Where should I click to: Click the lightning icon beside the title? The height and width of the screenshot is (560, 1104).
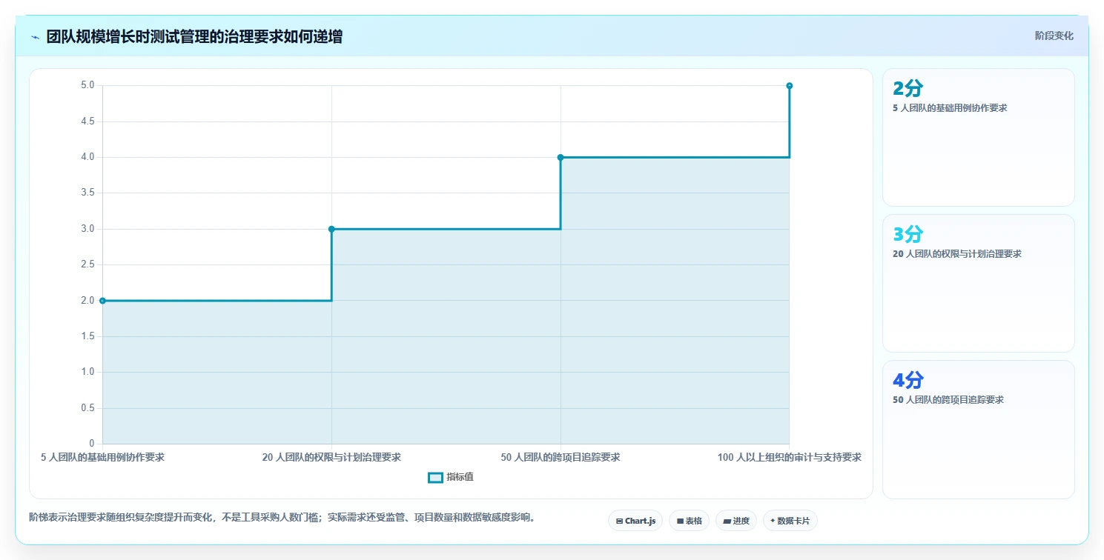pos(35,37)
